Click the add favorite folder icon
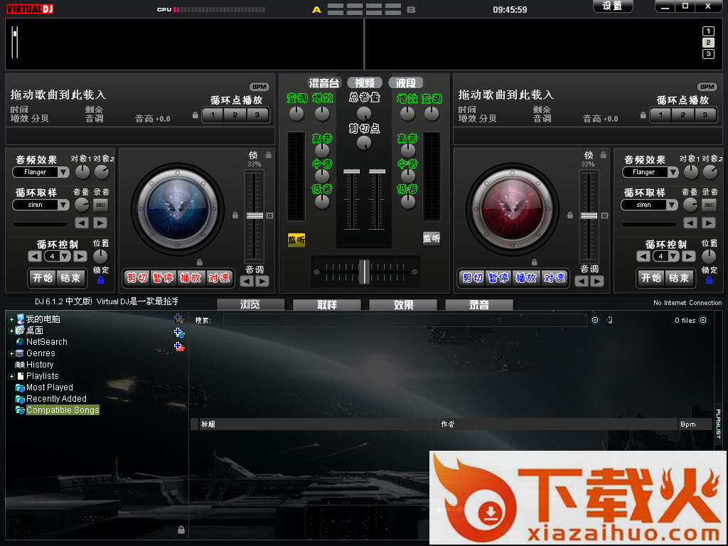 click(x=179, y=319)
